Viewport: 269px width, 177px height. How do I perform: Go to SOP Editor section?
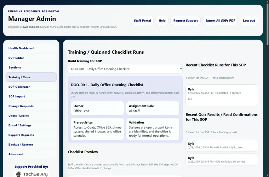[x=31, y=58]
